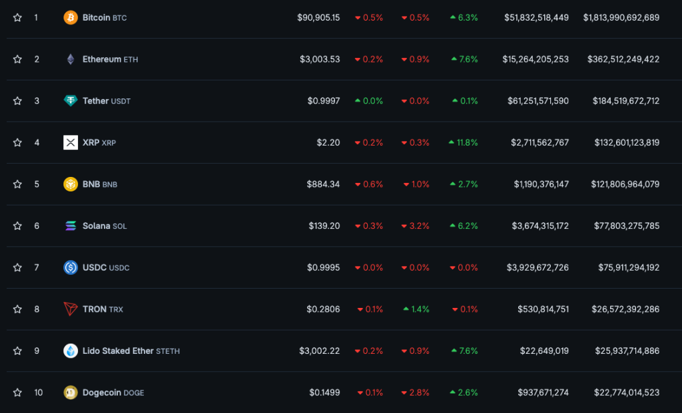Click the Dogecoin logo icon
Viewport: 682px width, 413px height.
71,392
